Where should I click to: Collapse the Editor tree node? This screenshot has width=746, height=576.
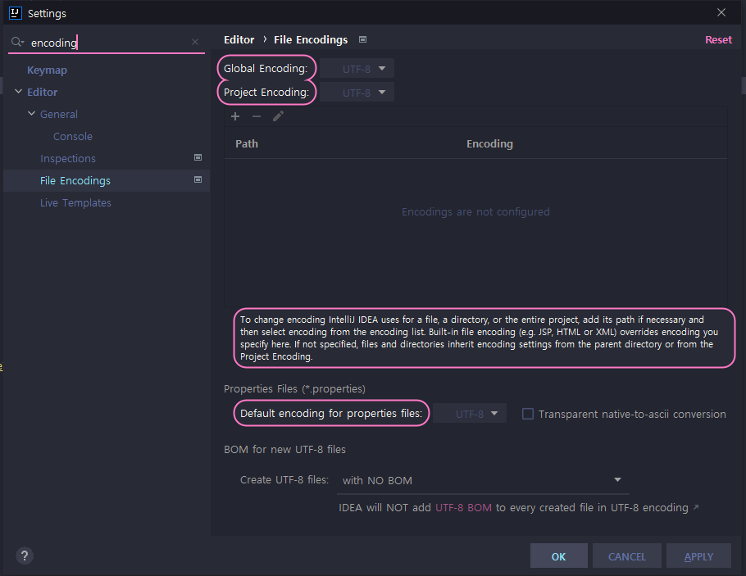click(18, 91)
